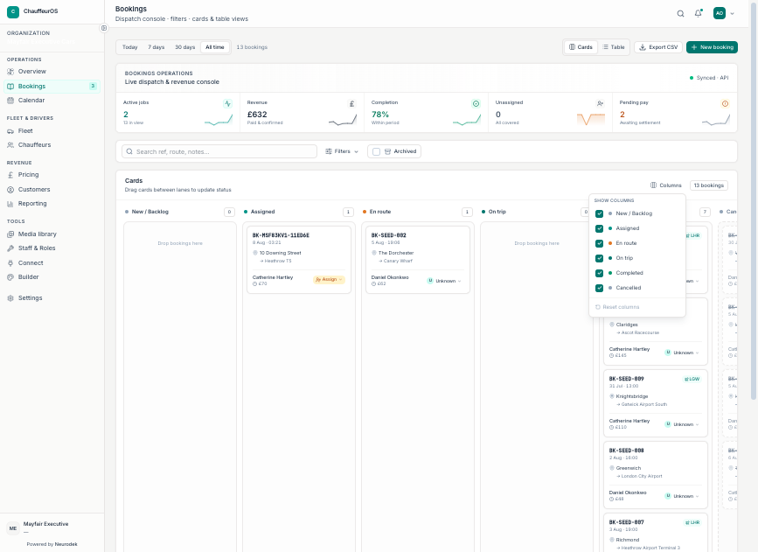Uncheck the On trip column checkbox
Image resolution: width=758 pixels, height=552 pixels.
599,258
